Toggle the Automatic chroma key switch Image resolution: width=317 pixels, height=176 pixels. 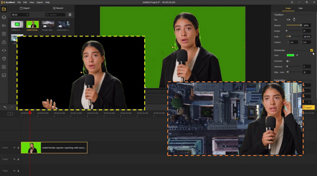288,61
